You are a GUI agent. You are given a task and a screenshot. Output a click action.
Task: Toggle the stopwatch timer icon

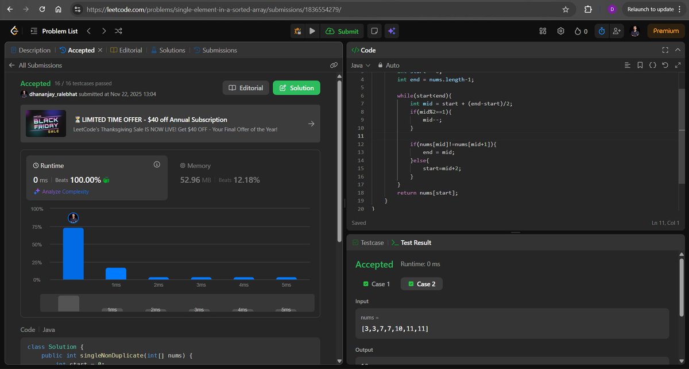coord(601,31)
